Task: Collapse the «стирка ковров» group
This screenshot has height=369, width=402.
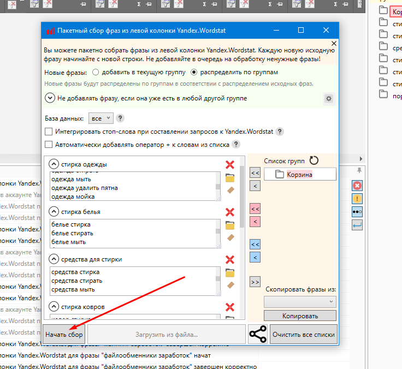Action: pos(54,306)
